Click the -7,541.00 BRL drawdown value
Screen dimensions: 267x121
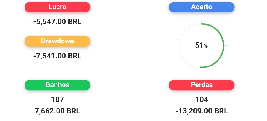coord(57,56)
